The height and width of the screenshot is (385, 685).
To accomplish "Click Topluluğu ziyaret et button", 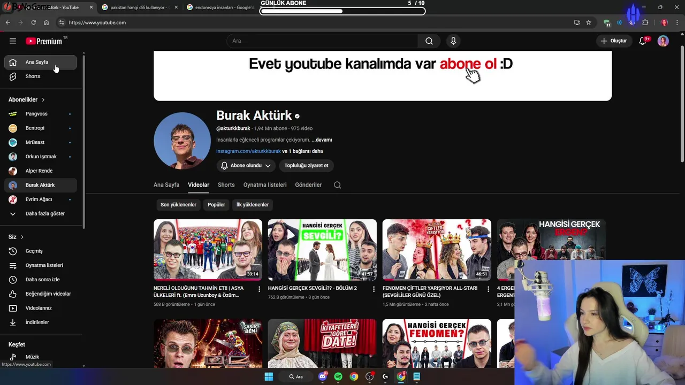I will 307,166.
